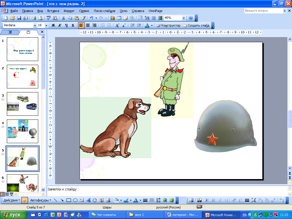292x219 pixels.
Task: Print the presentation using the printer icon
Action: pos(34,18)
